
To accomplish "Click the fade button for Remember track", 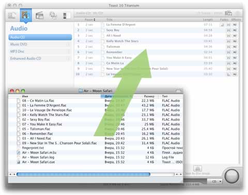I will (228, 52).
